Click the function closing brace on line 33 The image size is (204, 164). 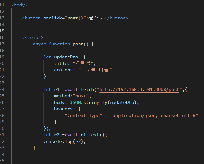(x=34, y=148)
